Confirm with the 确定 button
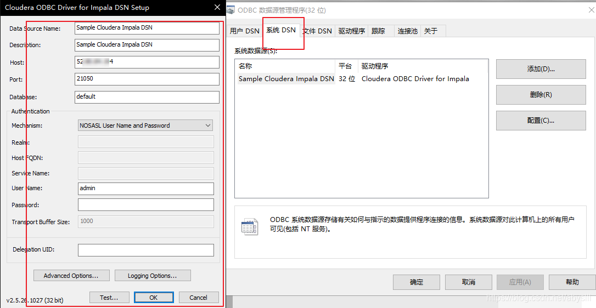The image size is (596, 308). tap(417, 282)
